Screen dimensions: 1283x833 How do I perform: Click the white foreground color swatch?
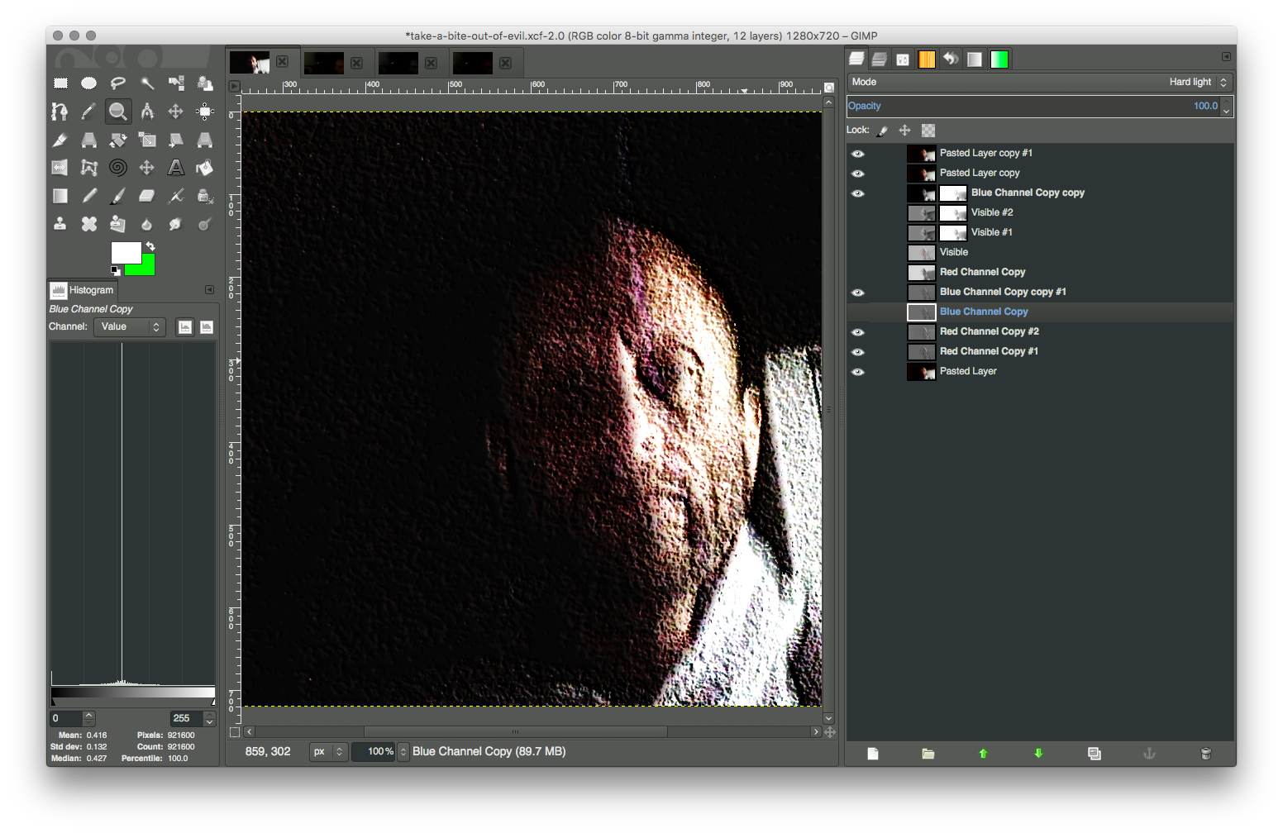point(125,252)
